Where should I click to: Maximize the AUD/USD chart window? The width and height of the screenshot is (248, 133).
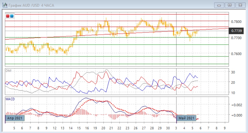[x=229, y=5]
